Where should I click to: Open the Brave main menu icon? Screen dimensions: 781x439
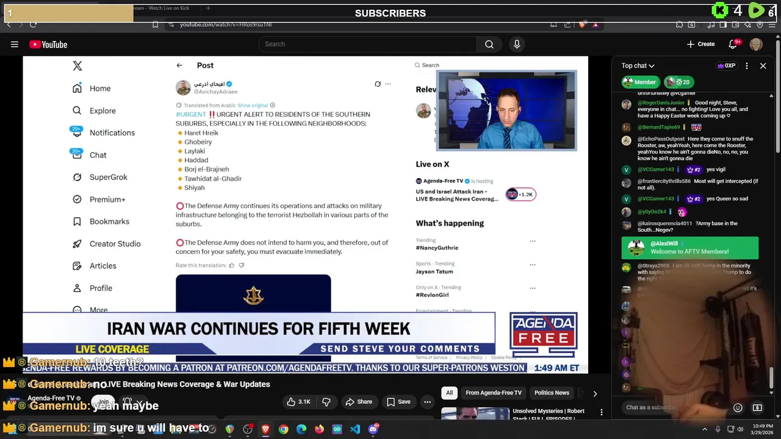click(x=772, y=24)
